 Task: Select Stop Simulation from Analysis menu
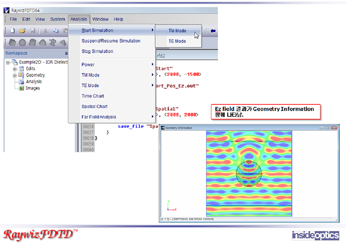97,51
